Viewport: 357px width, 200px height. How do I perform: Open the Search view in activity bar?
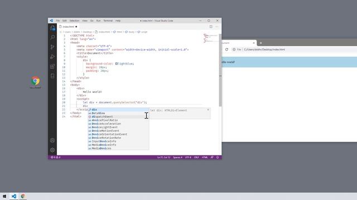(x=52, y=37)
